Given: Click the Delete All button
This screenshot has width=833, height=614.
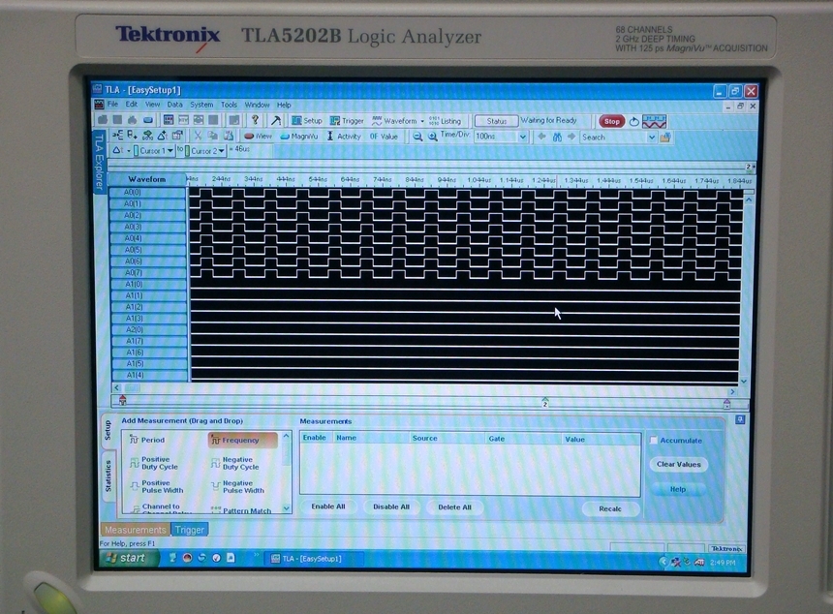Looking at the screenshot, I should click(x=454, y=507).
